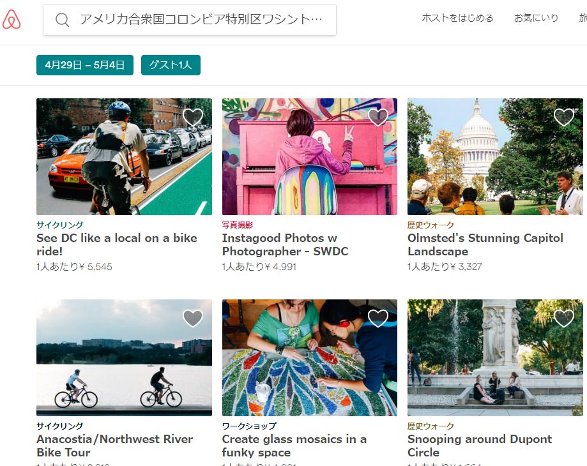This screenshot has height=466, width=587.
Task: Open the riverside cyclists photo
Action: tap(125, 357)
